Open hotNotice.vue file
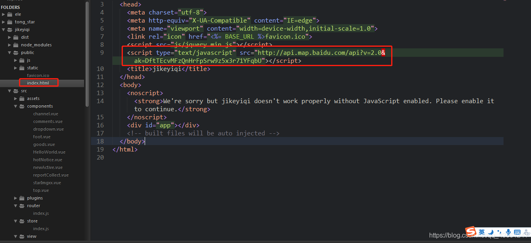Screen dimensions: 531x243 point(48,160)
